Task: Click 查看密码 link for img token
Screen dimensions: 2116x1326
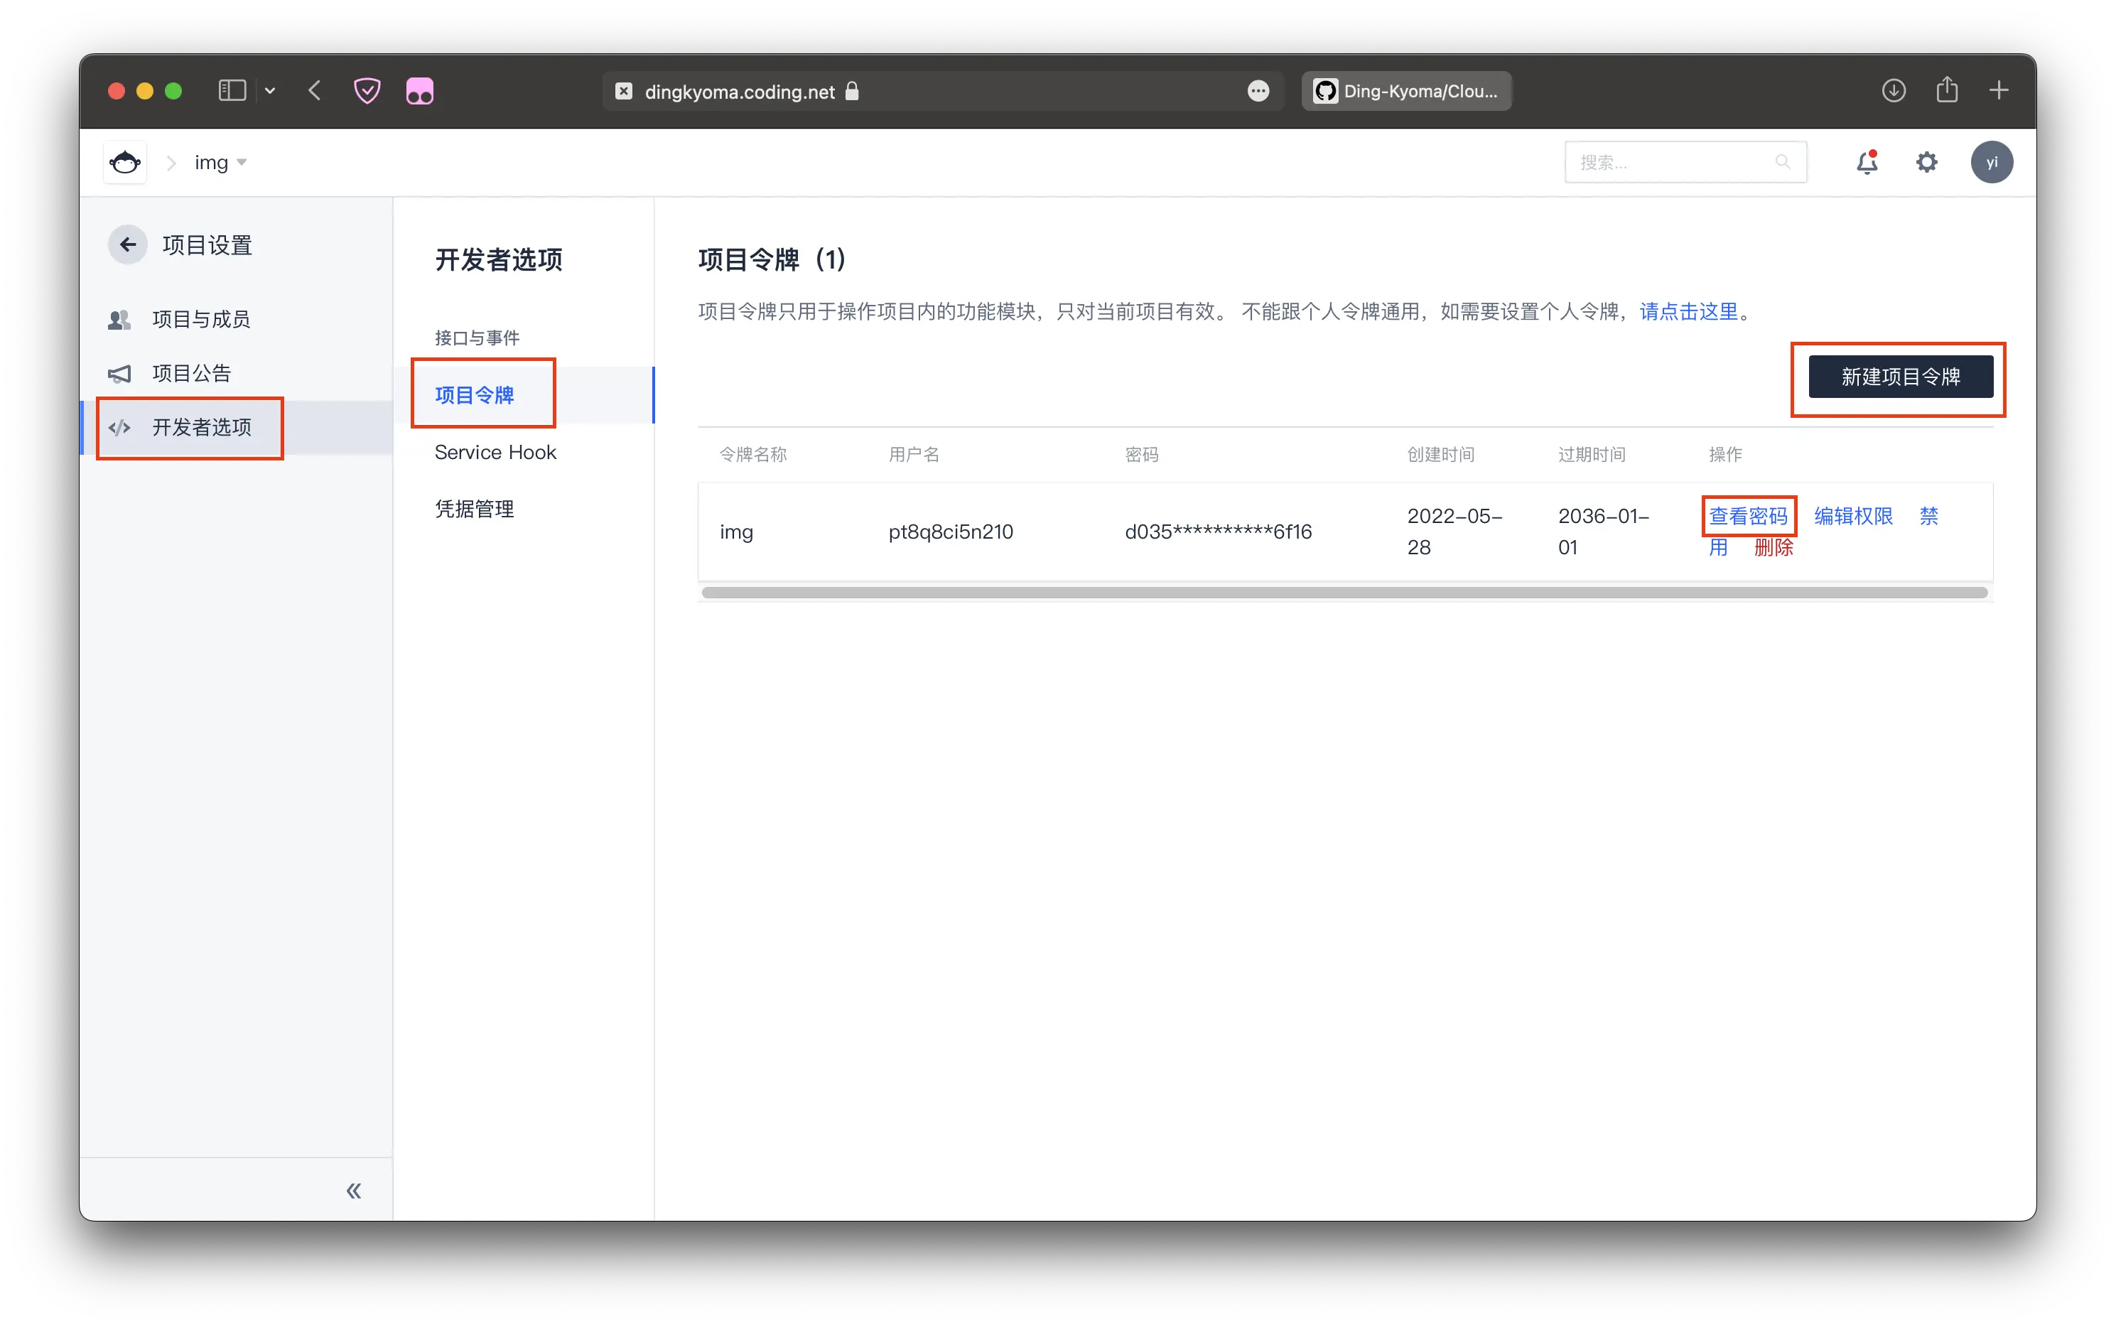Action: tap(1748, 516)
